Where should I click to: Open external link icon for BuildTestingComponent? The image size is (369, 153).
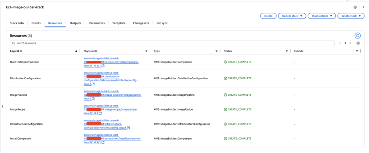coord(103,66)
